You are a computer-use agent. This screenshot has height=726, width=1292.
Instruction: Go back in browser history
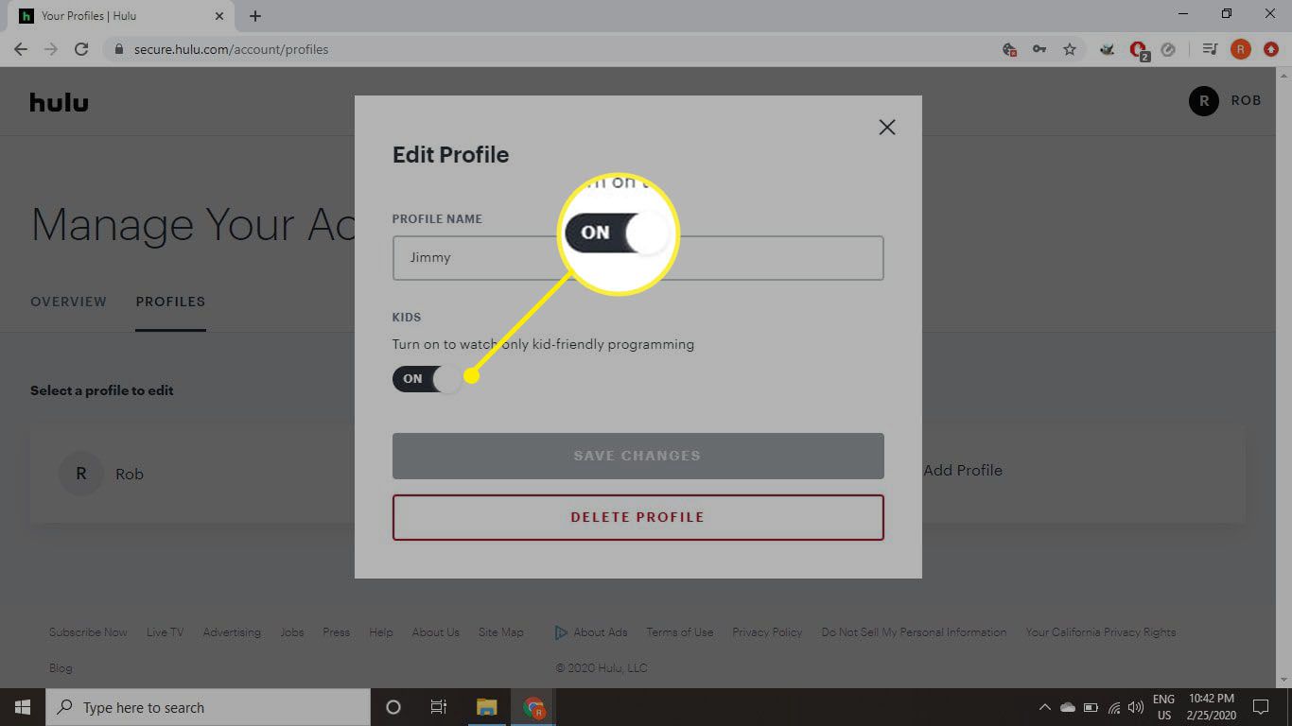(21, 49)
